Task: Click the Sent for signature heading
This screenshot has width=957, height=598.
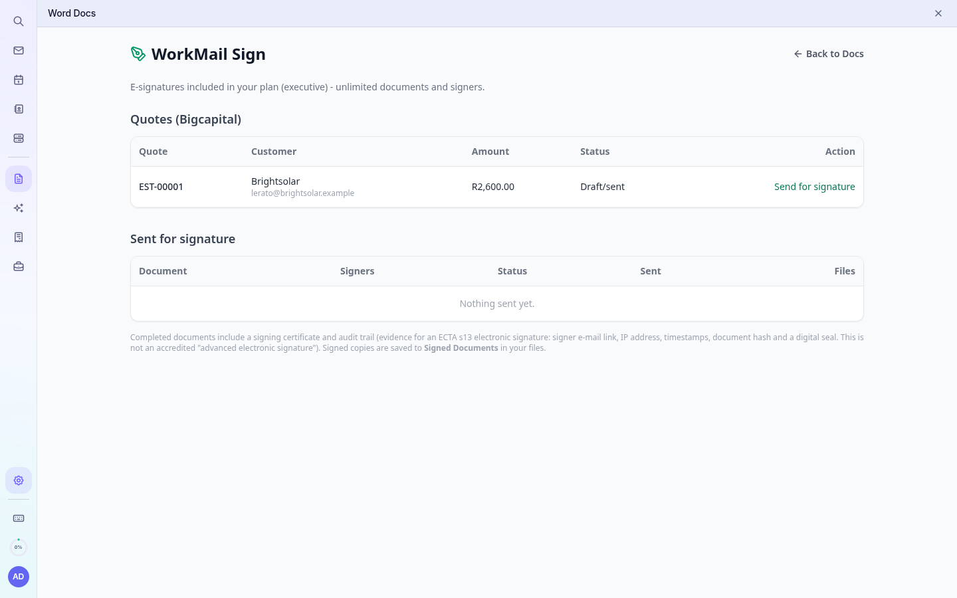Action: pos(183,239)
